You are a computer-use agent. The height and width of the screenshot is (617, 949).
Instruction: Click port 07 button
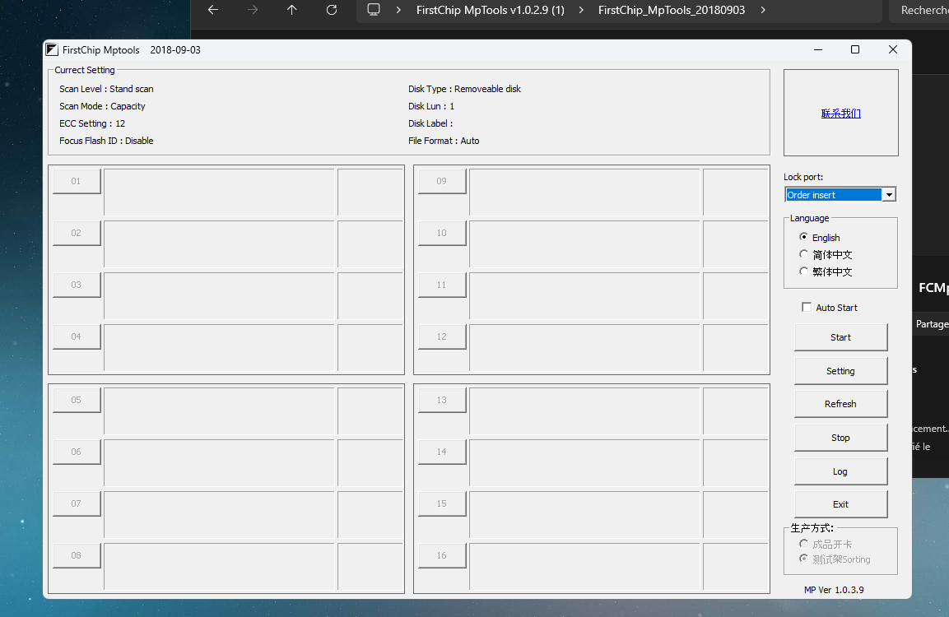[77, 503]
